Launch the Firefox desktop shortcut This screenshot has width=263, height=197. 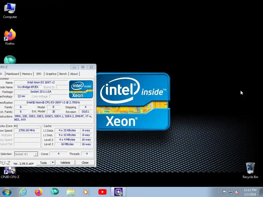10,37
